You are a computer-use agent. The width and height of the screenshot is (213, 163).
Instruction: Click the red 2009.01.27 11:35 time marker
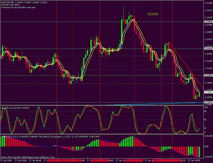[x=134, y=161]
